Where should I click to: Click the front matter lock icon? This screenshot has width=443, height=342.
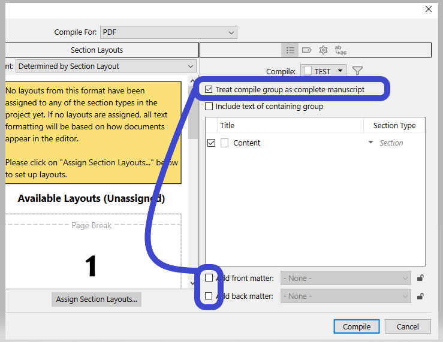(x=420, y=279)
